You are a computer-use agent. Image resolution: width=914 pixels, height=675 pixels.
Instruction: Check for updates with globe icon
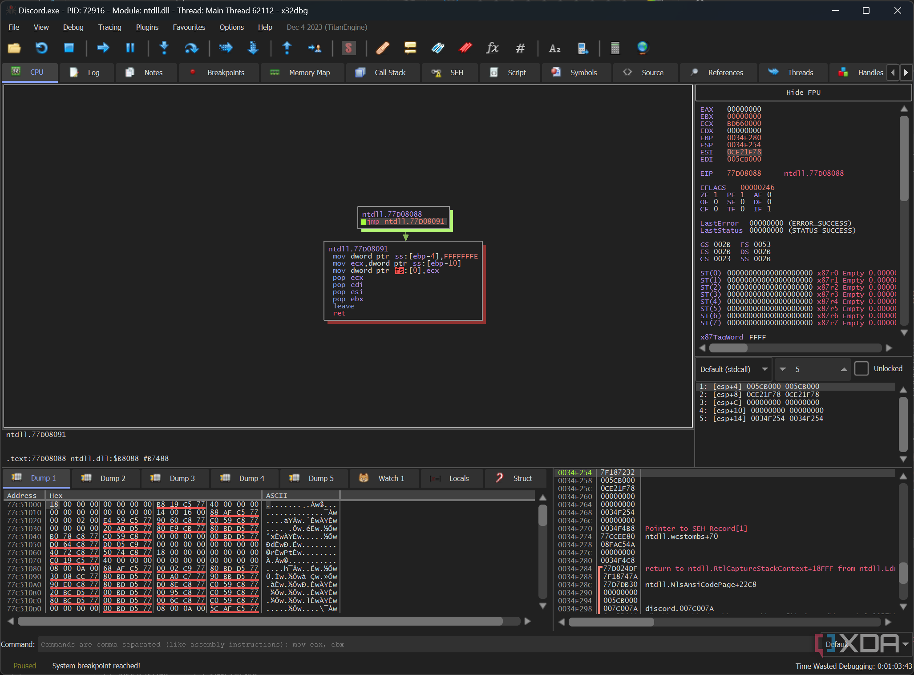[x=642, y=48]
